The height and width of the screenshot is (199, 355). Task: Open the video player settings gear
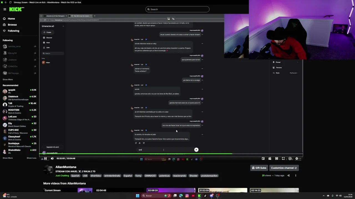click(296, 159)
